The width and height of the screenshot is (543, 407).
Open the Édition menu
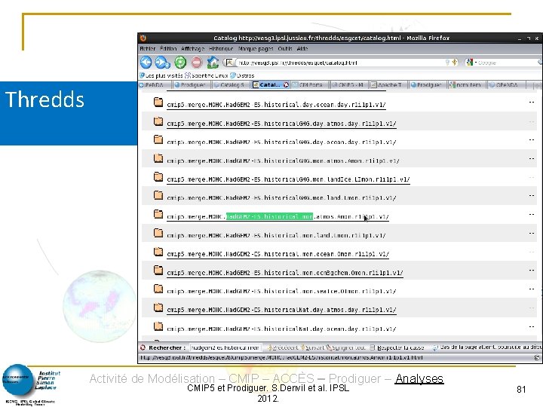click(x=168, y=49)
